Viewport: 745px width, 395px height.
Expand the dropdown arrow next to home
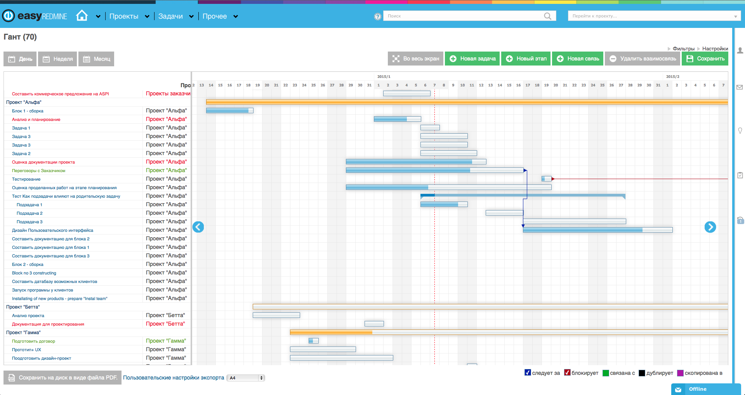pos(98,17)
